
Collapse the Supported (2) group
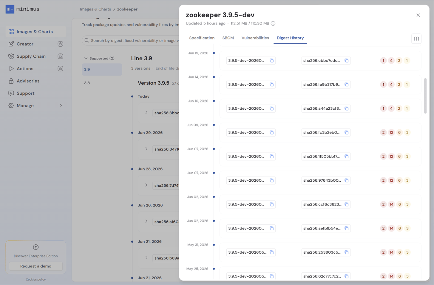click(x=99, y=58)
